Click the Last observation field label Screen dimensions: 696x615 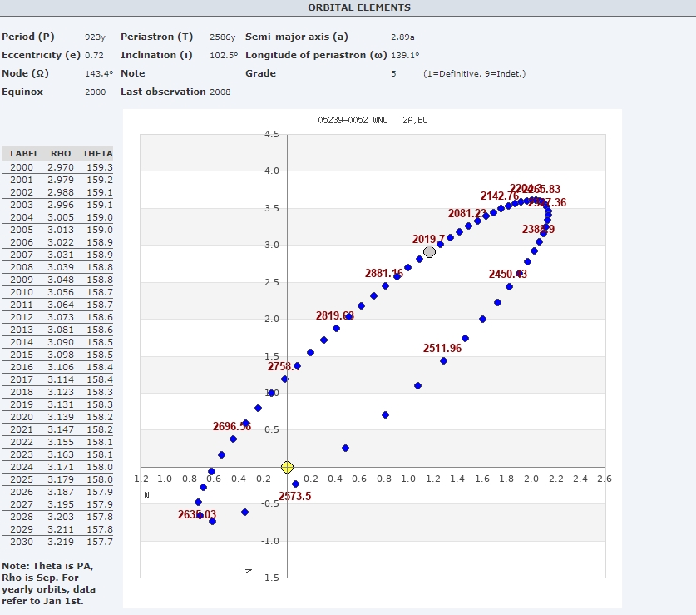[x=163, y=92]
